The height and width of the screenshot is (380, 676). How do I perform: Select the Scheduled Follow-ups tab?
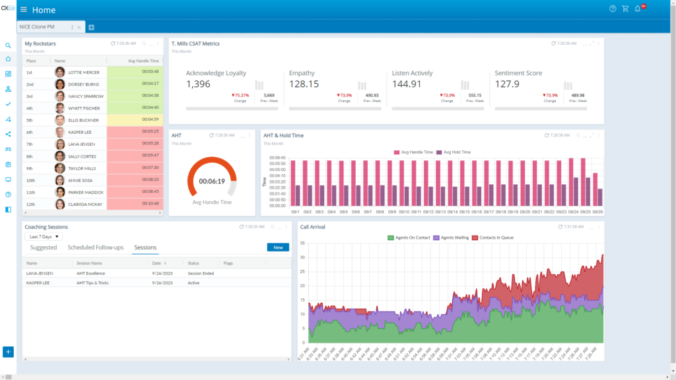(x=95, y=247)
